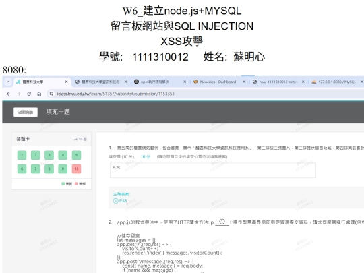Select the first browser tab
The height and width of the screenshot is (273, 364).
[x=42, y=82]
